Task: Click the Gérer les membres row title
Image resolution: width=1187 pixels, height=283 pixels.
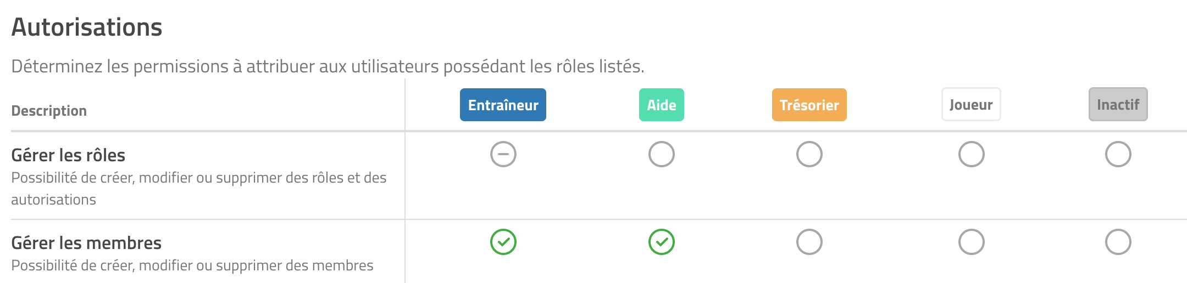Action: point(86,243)
